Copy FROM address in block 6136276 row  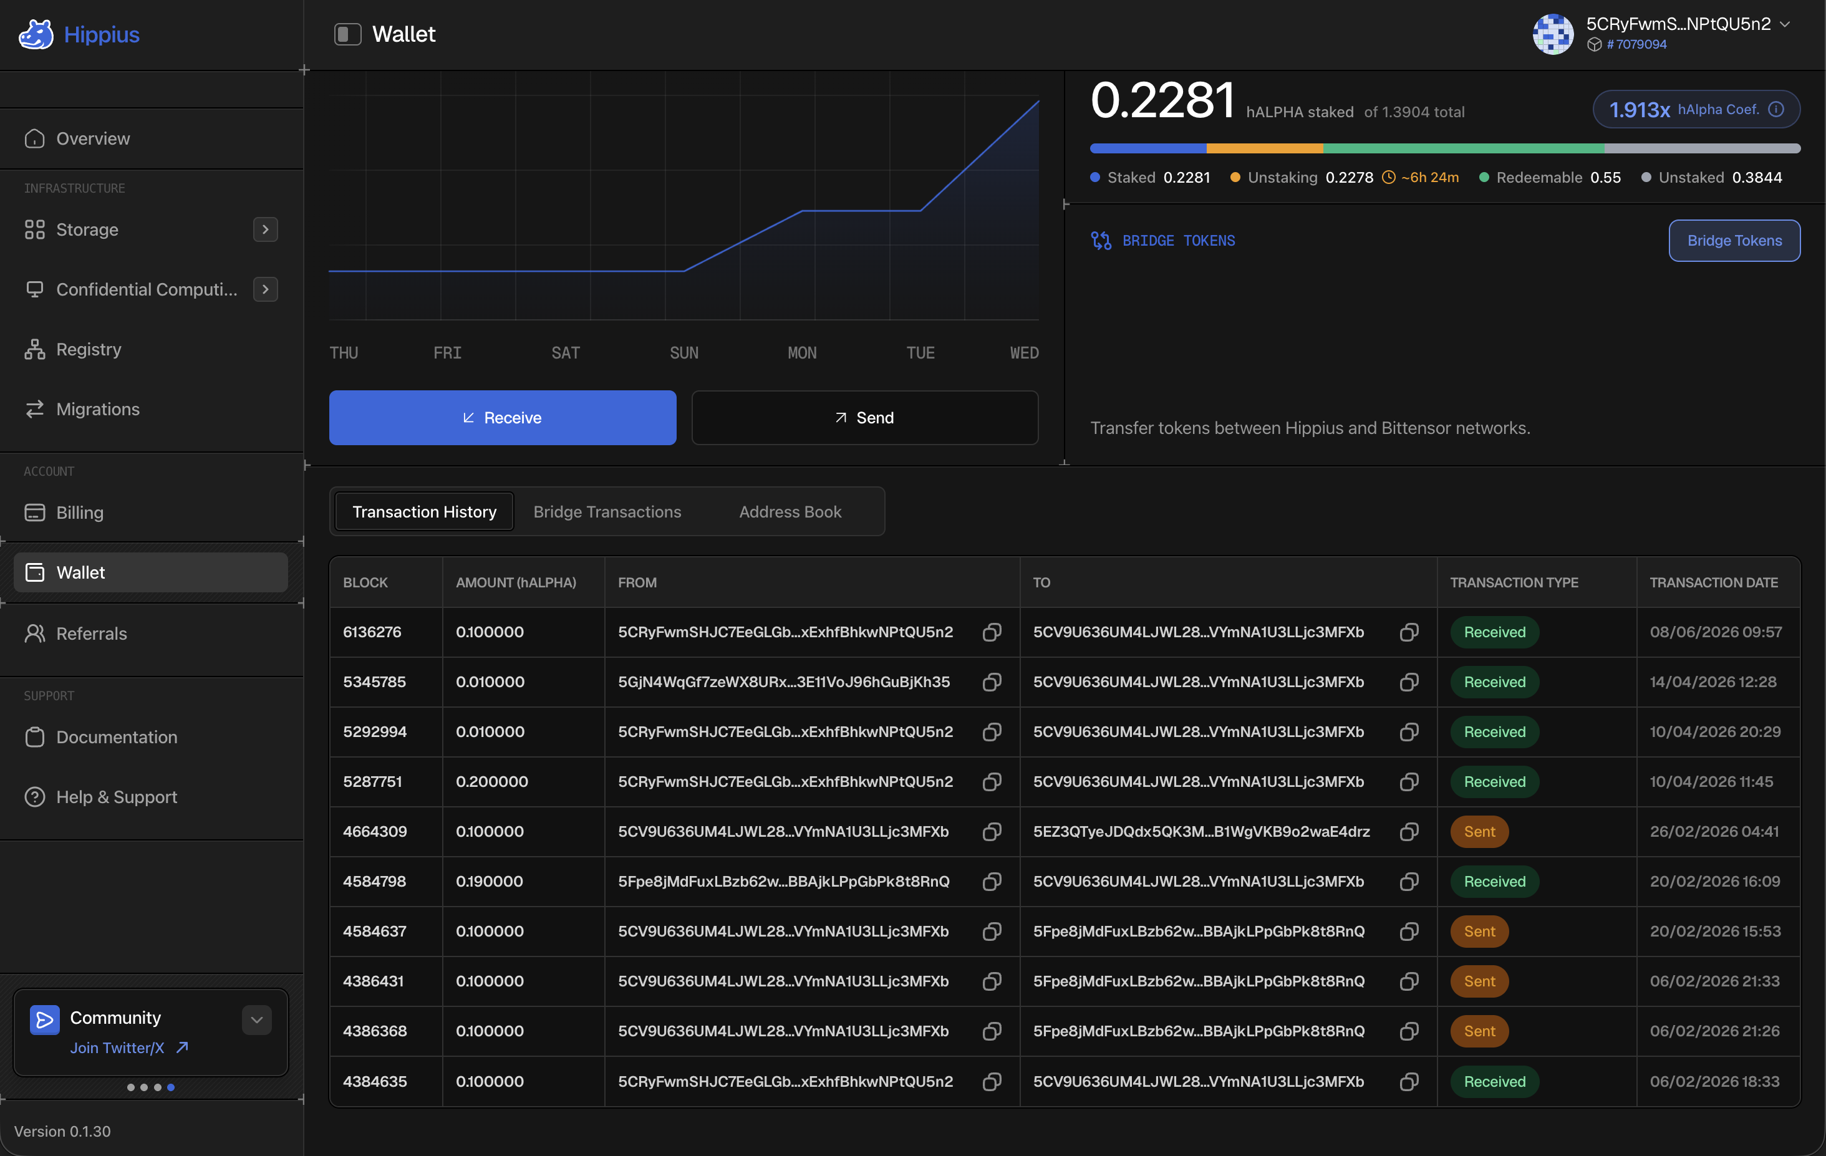click(991, 632)
